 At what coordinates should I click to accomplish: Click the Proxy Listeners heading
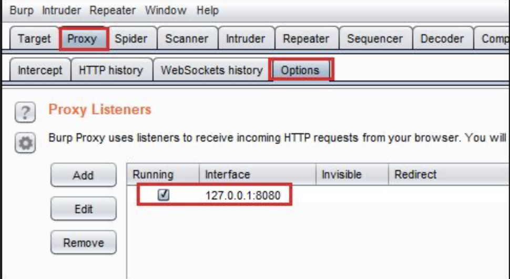pyautogui.click(x=100, y=109)
